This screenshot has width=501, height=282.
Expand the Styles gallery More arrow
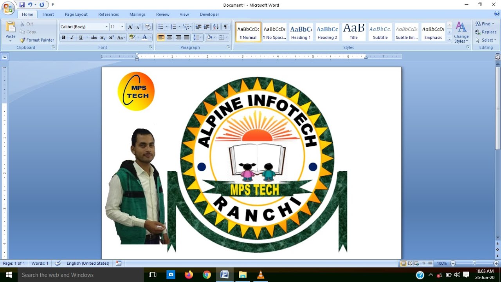tap(449, 40)
